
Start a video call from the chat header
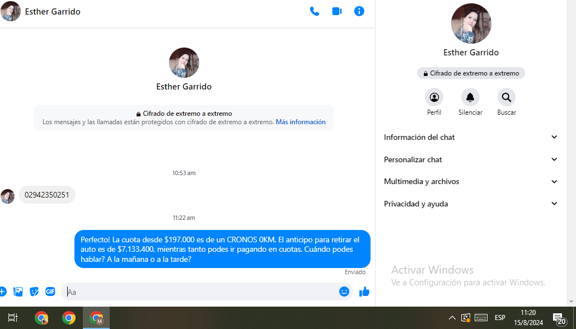(x=337, y=11)
